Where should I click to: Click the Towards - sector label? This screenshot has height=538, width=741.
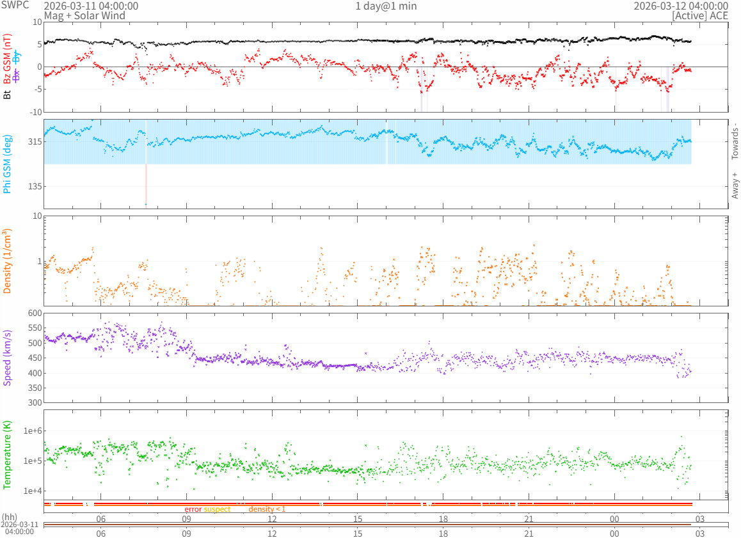click(x=735, y=141)
